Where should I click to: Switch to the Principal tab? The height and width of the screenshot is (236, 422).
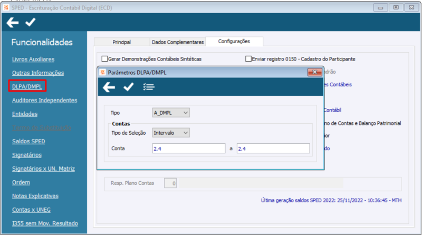(122, 42)
